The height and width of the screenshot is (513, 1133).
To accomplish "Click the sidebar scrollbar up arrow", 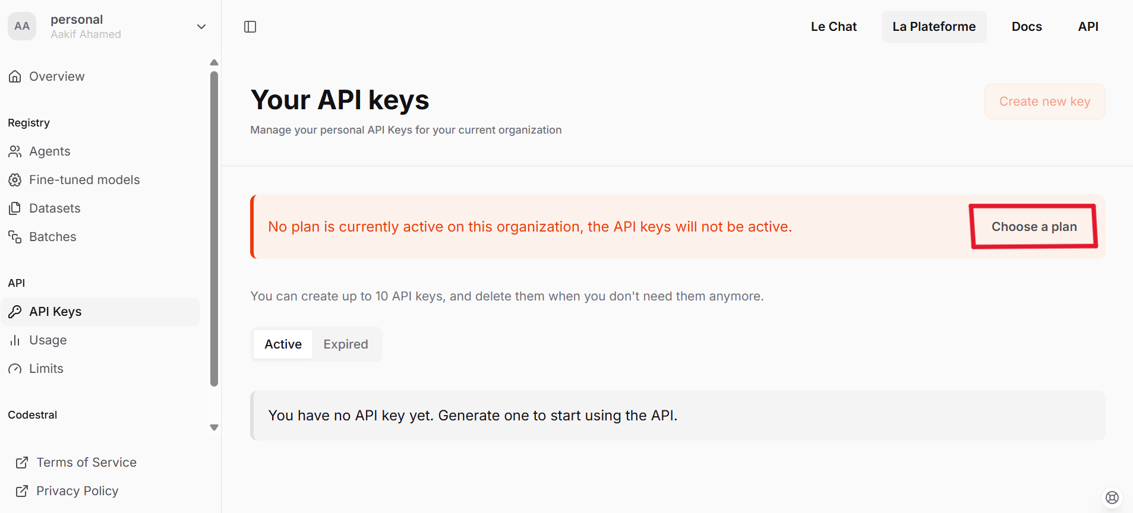I will (x=214, y=62).
